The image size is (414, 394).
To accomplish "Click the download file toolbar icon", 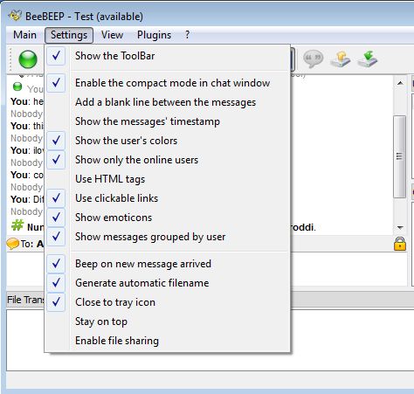I will pyautogui.click(x=368, y=59).
